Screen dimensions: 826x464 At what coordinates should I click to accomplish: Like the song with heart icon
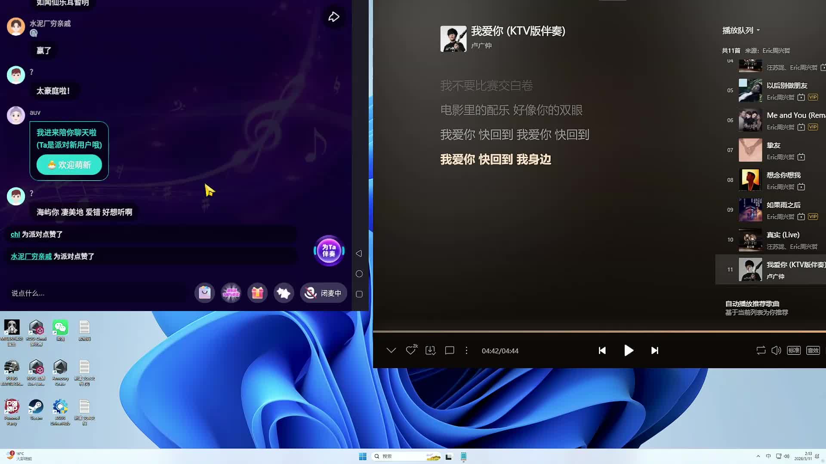(410, 351)
